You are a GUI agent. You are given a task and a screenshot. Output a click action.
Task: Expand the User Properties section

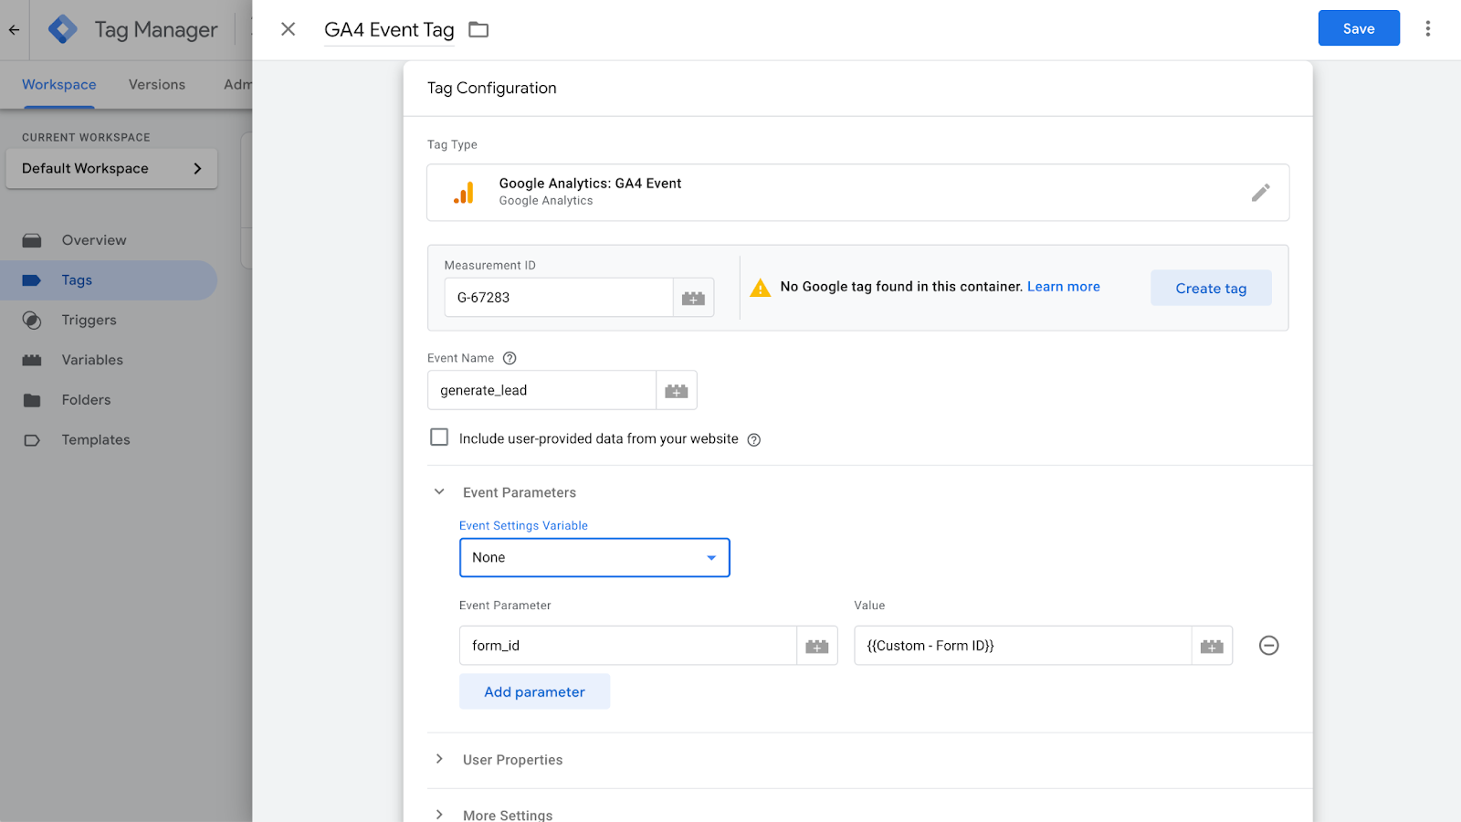(x=439, y=760)
